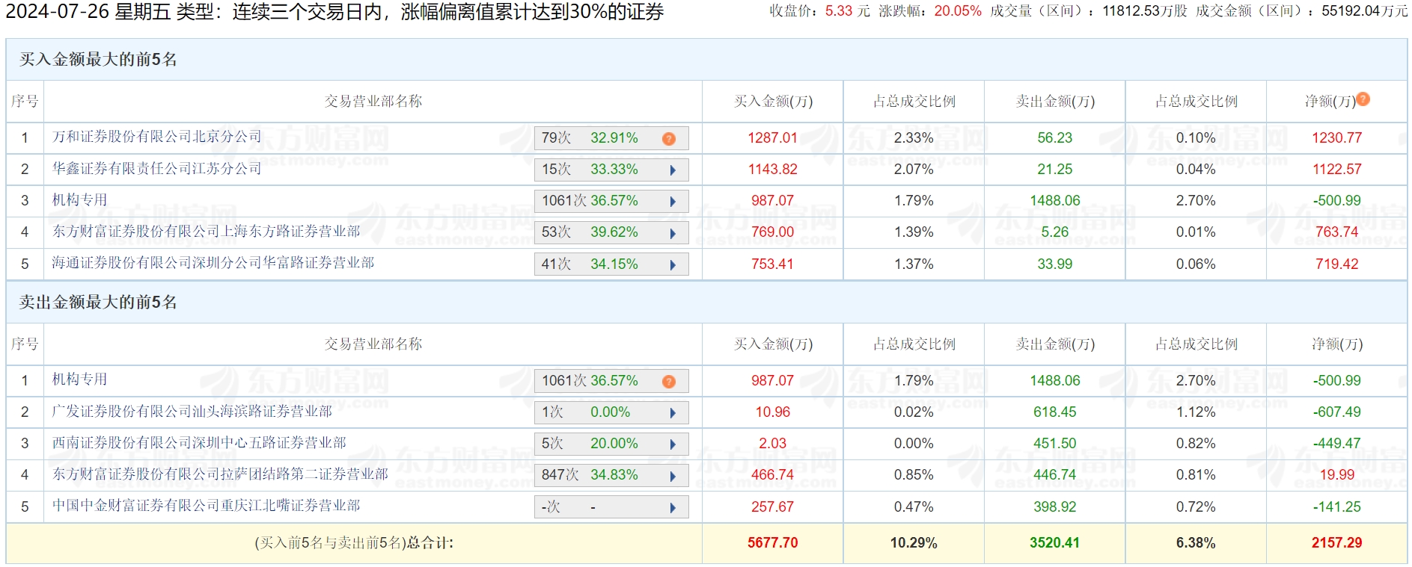Expand arrow for 东方财富证券上海东方路 stats
Screen dimensions: 1412x567
point(673,233)
